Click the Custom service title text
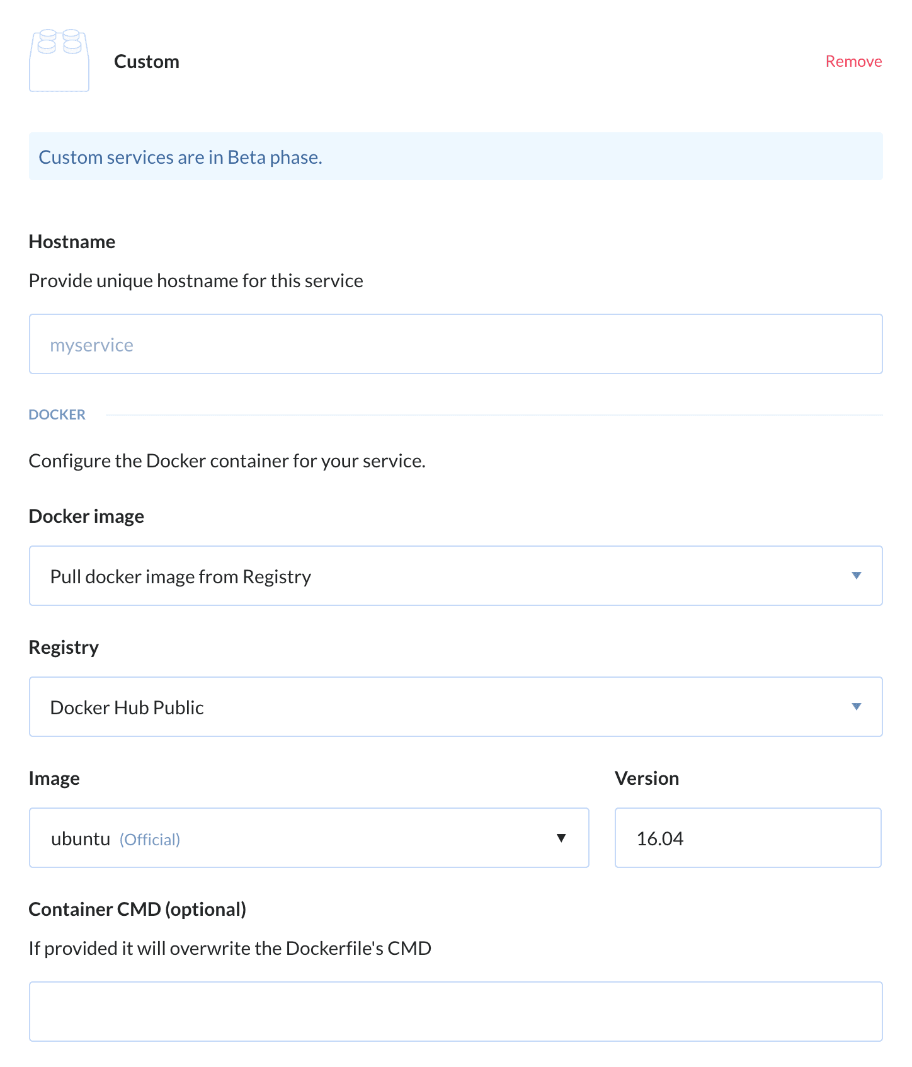The height and width of the screenshot is (1067, 912). (x=147, y=62)
